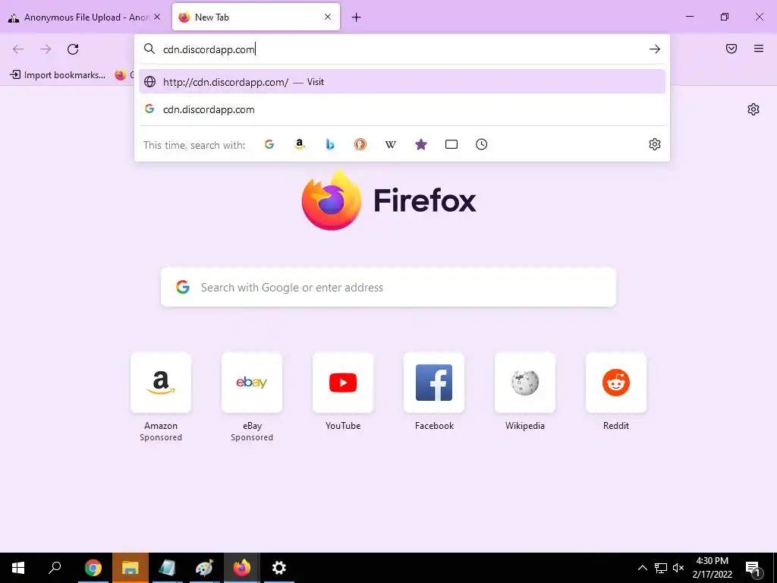Image resolution: width=777 pixels, height=583 pixels.
Task: Search this time with Bing
Action: tap(330, 144)
